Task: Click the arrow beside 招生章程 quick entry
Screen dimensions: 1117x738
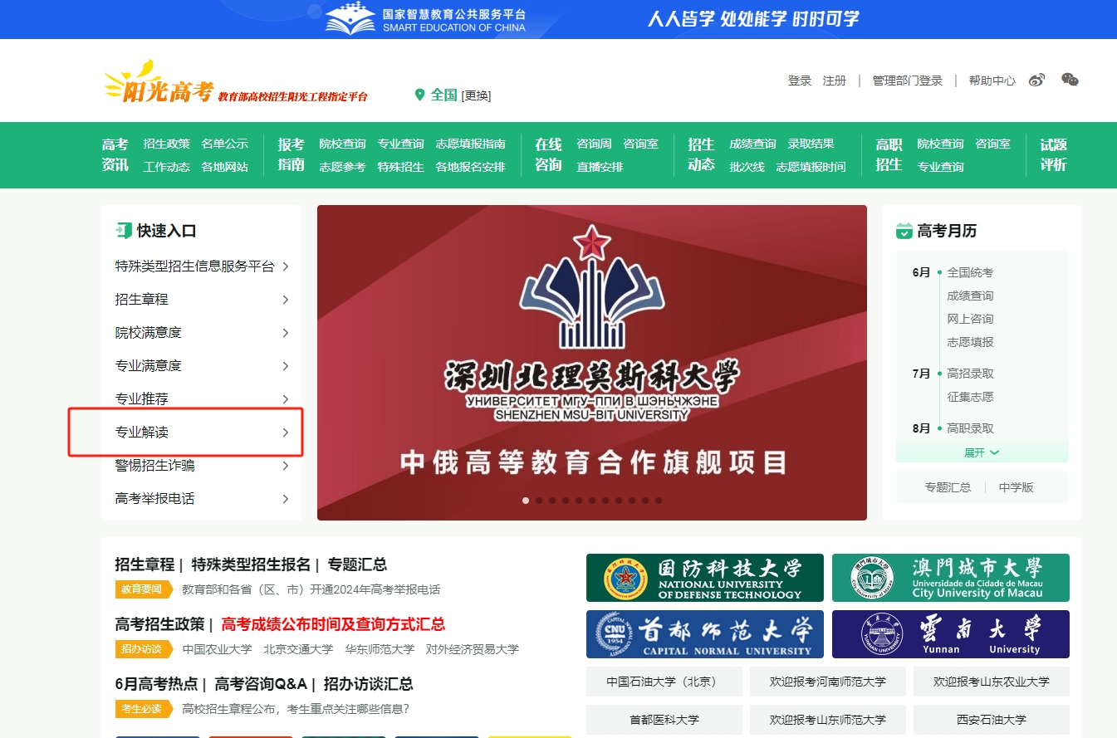Action: [x=286, y=300]
